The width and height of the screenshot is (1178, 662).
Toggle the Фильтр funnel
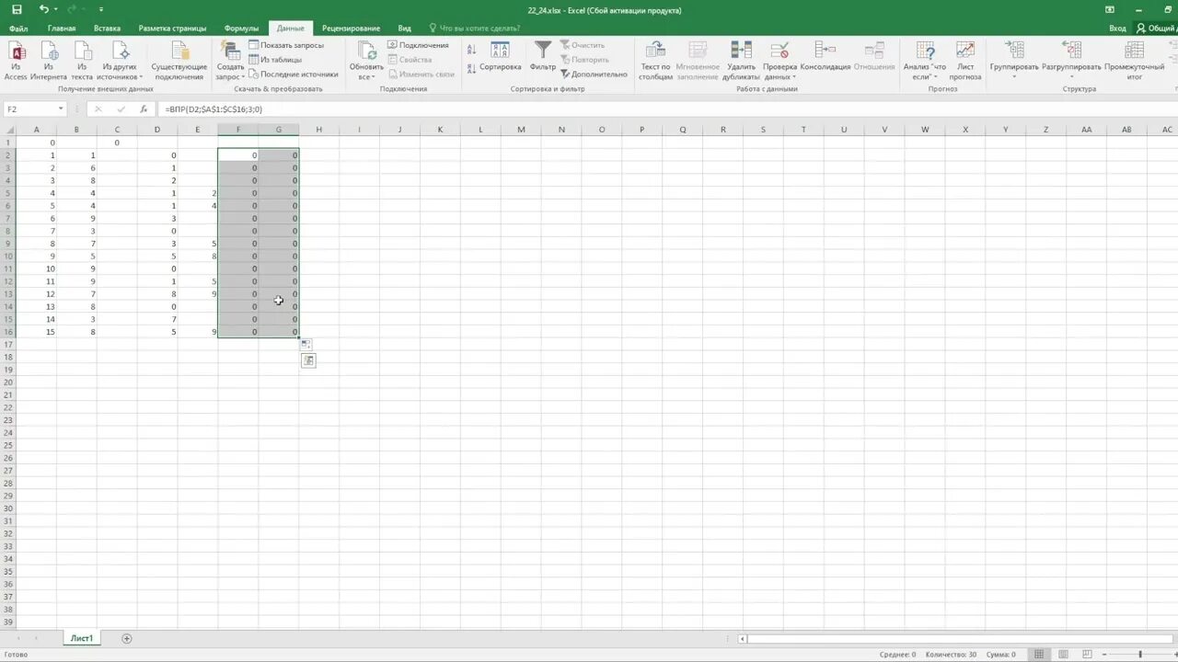point(543,57)
